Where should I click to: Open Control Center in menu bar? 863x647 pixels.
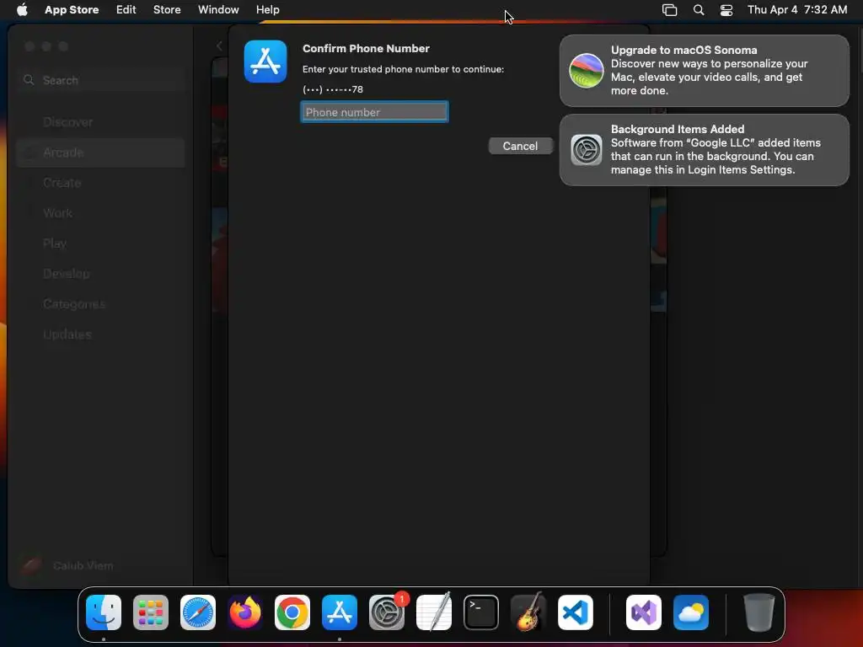[726, 9]
